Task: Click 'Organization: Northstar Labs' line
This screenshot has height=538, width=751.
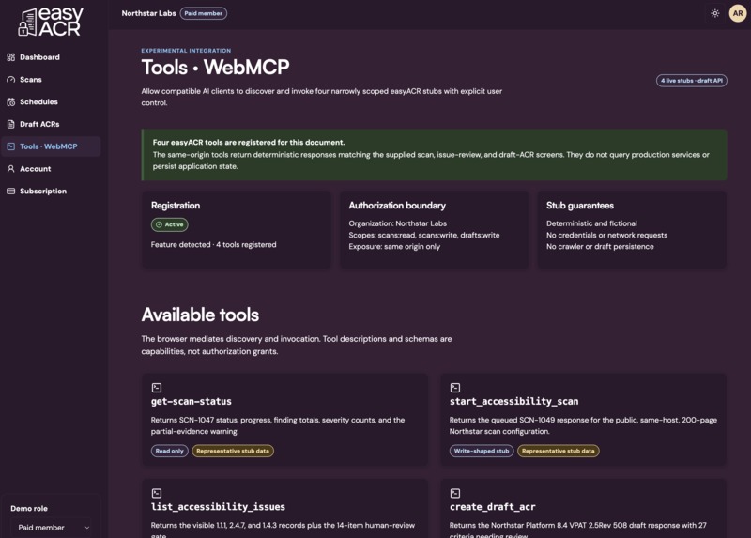Action: (x=397, y=223)
